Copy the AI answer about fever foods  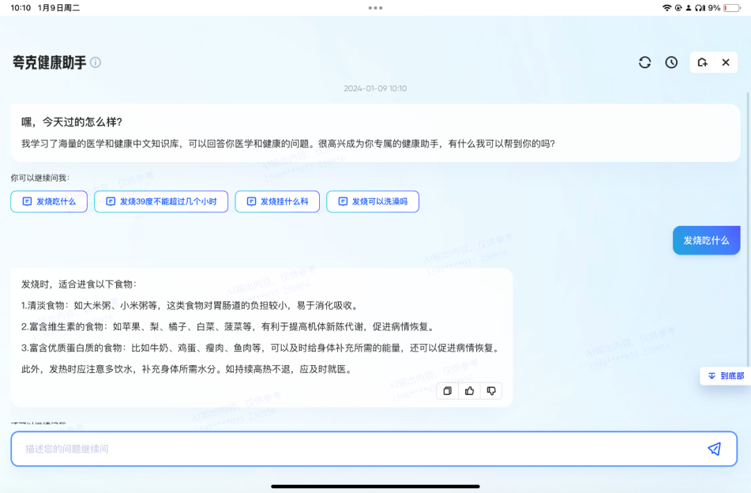tap(447, 391)
